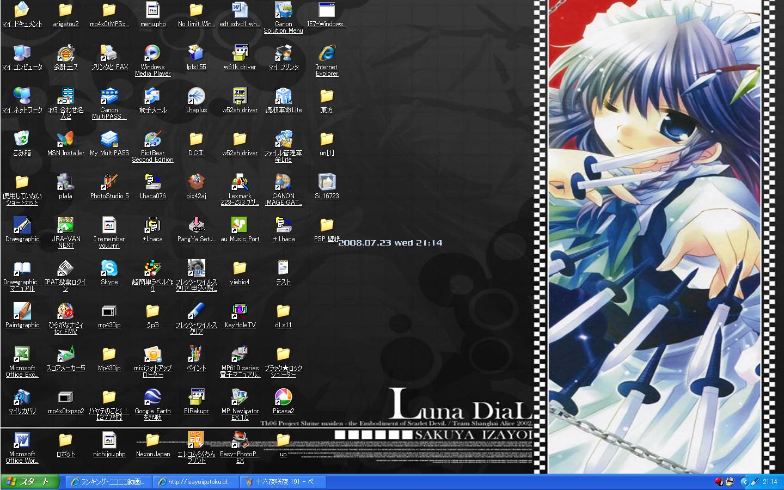
Task: Select the Microsoft Office Word shortcut
Action: click(22, 440)
